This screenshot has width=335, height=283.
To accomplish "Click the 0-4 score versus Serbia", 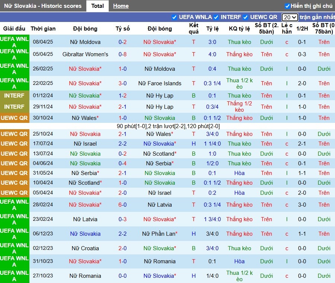I will (x=122, y=163).
